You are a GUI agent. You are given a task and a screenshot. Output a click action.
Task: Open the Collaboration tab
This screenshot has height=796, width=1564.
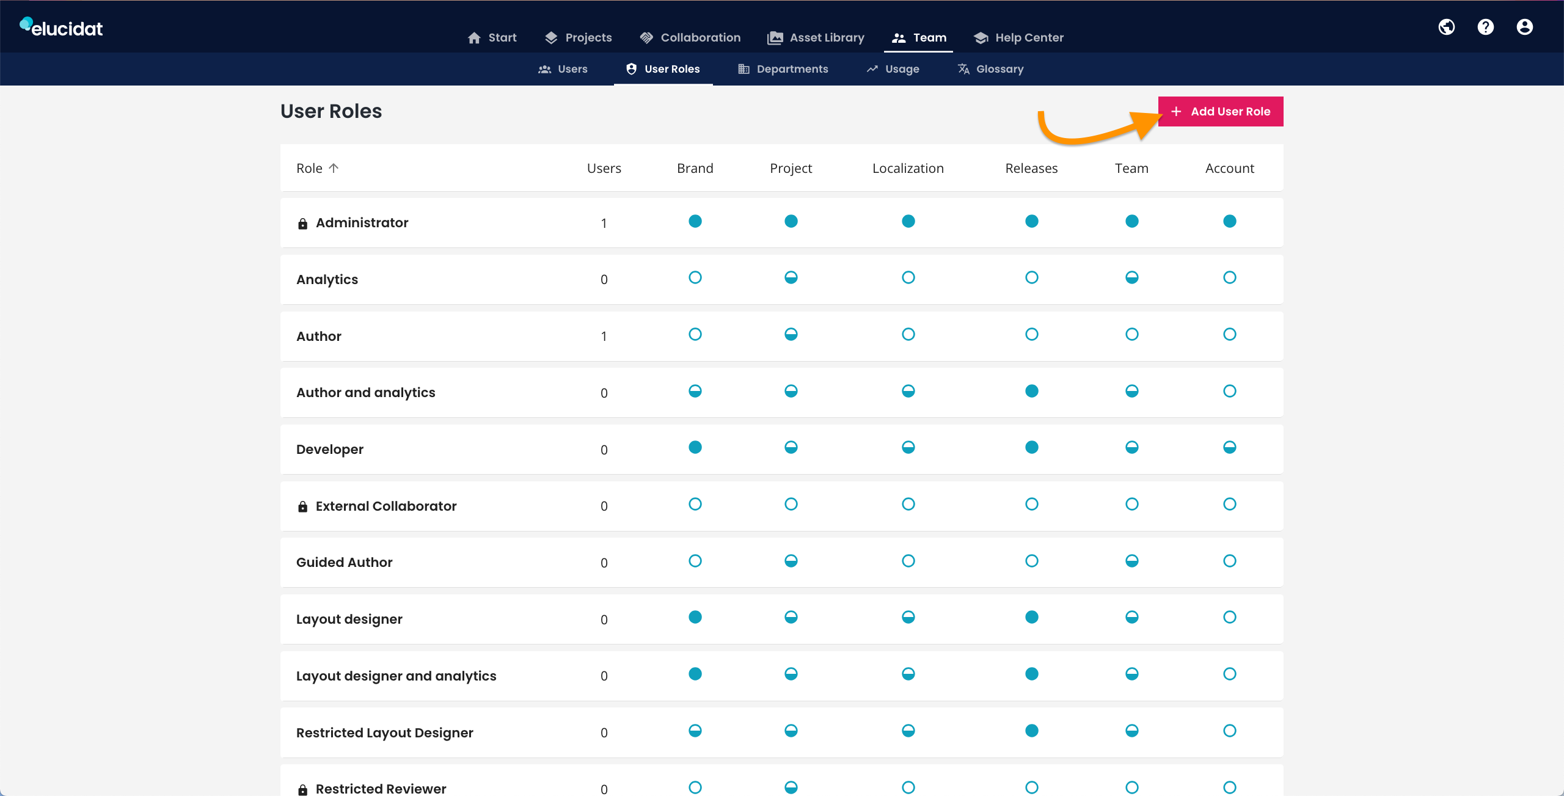click(690, 37)
